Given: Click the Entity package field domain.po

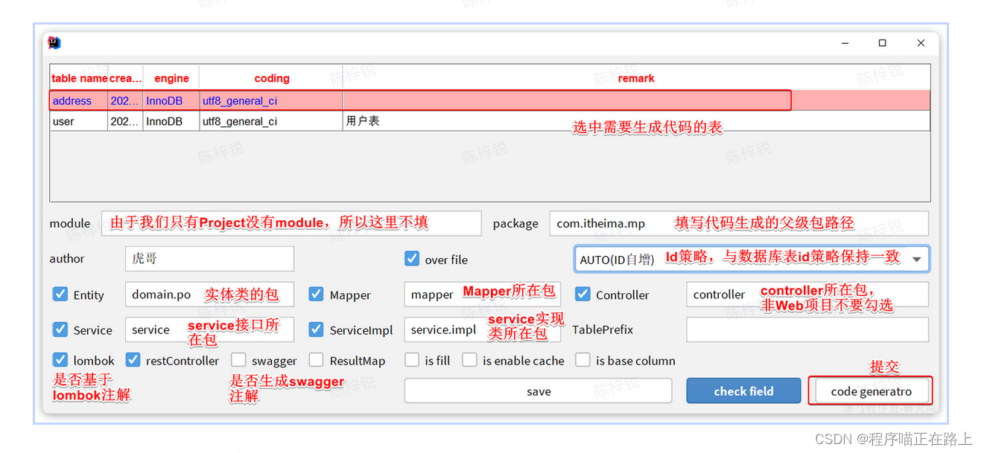Looking at the screenshot, I should (x=209, y=295).
